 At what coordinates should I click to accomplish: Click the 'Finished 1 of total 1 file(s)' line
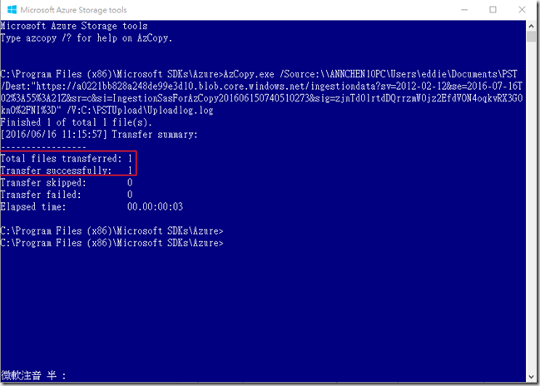(75, 121)
